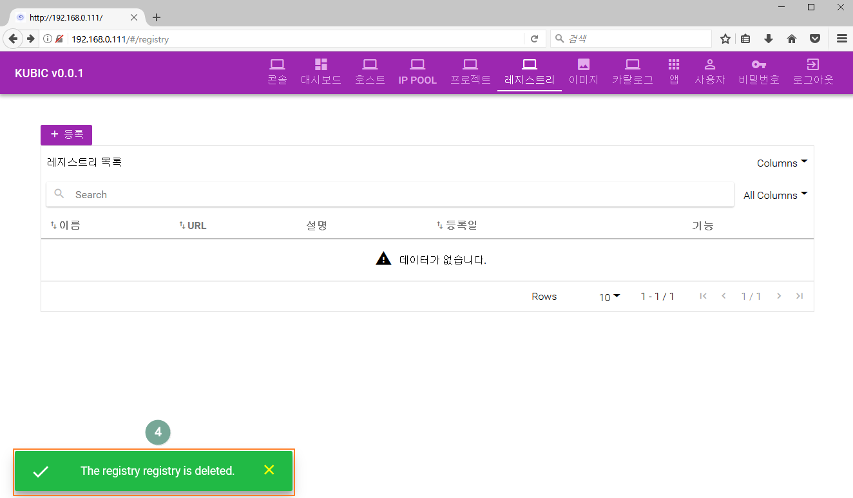Sort the table by 이름 column

[66, 225]
